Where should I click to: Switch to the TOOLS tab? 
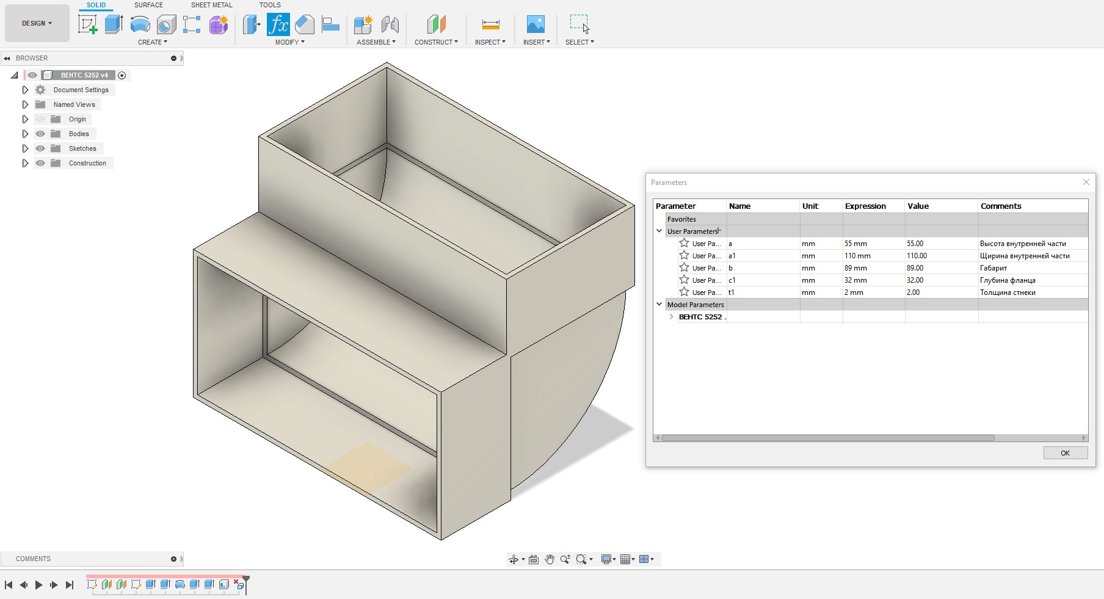point(270,5)
